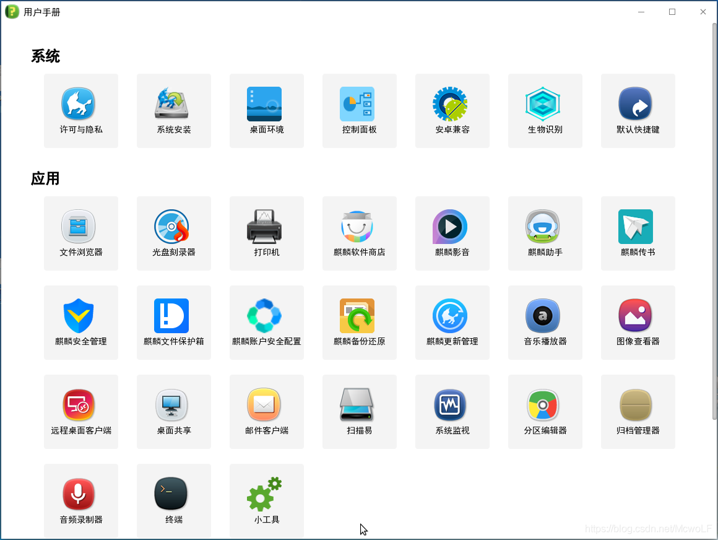
Task: Click the vertical scrollbar thumb
Action: [714, 221]
